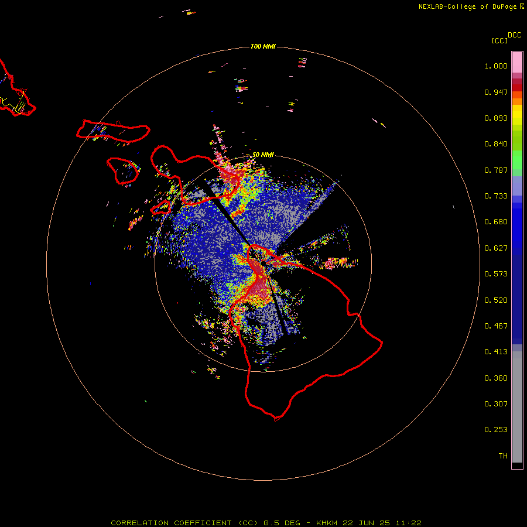Click the 100 NMI range ring label
527x527 pixels.
click(263, 46)
